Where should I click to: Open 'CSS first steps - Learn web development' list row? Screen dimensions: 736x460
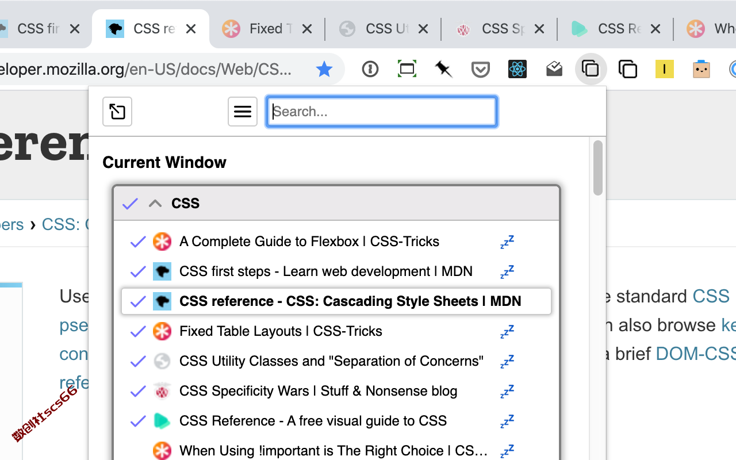(x=326, y=272)
